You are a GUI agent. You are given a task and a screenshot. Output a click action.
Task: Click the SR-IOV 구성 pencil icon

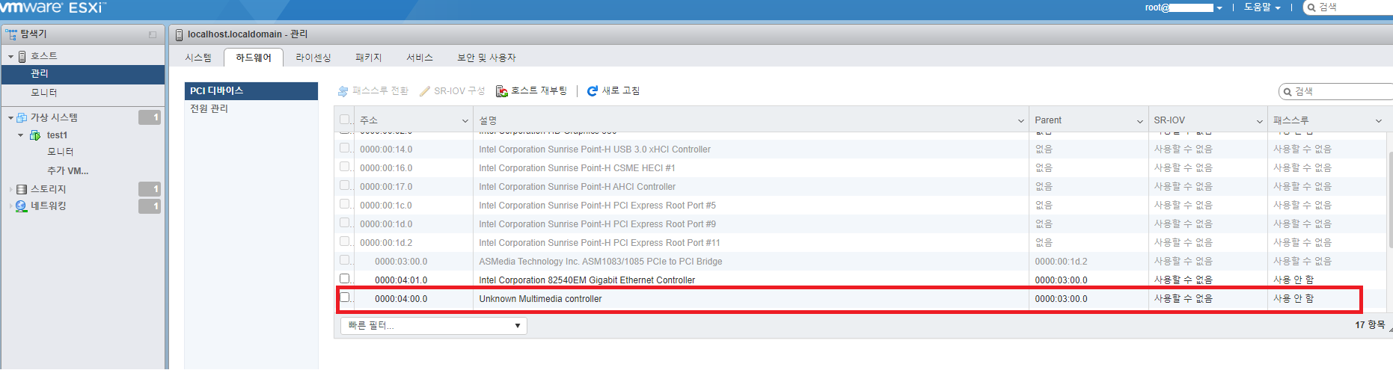coord(425,91)
